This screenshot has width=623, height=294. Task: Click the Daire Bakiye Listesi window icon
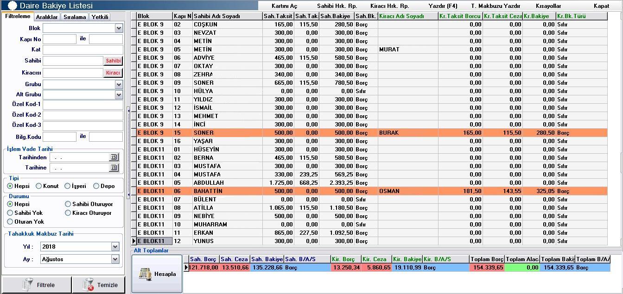13,6
